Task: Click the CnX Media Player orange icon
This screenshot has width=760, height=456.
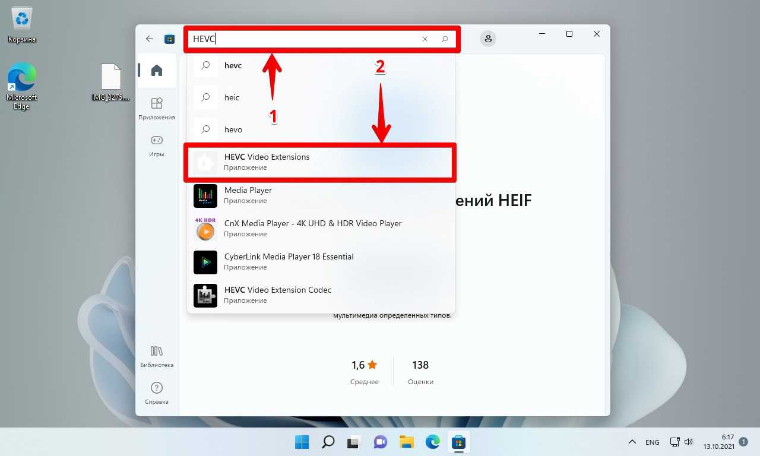Action: (205, 229)
